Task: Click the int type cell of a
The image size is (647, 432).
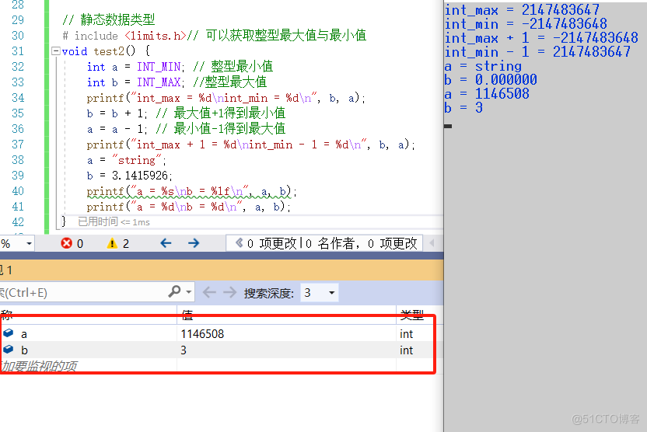Action: pyautogui.click(x=407, y=334)
